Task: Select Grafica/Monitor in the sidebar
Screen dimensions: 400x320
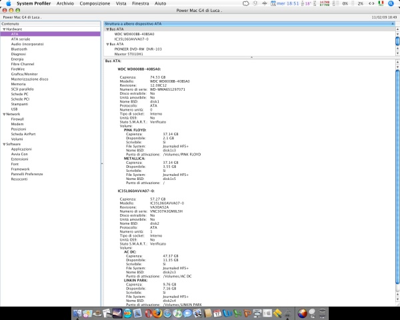Action: pos(24,74)
